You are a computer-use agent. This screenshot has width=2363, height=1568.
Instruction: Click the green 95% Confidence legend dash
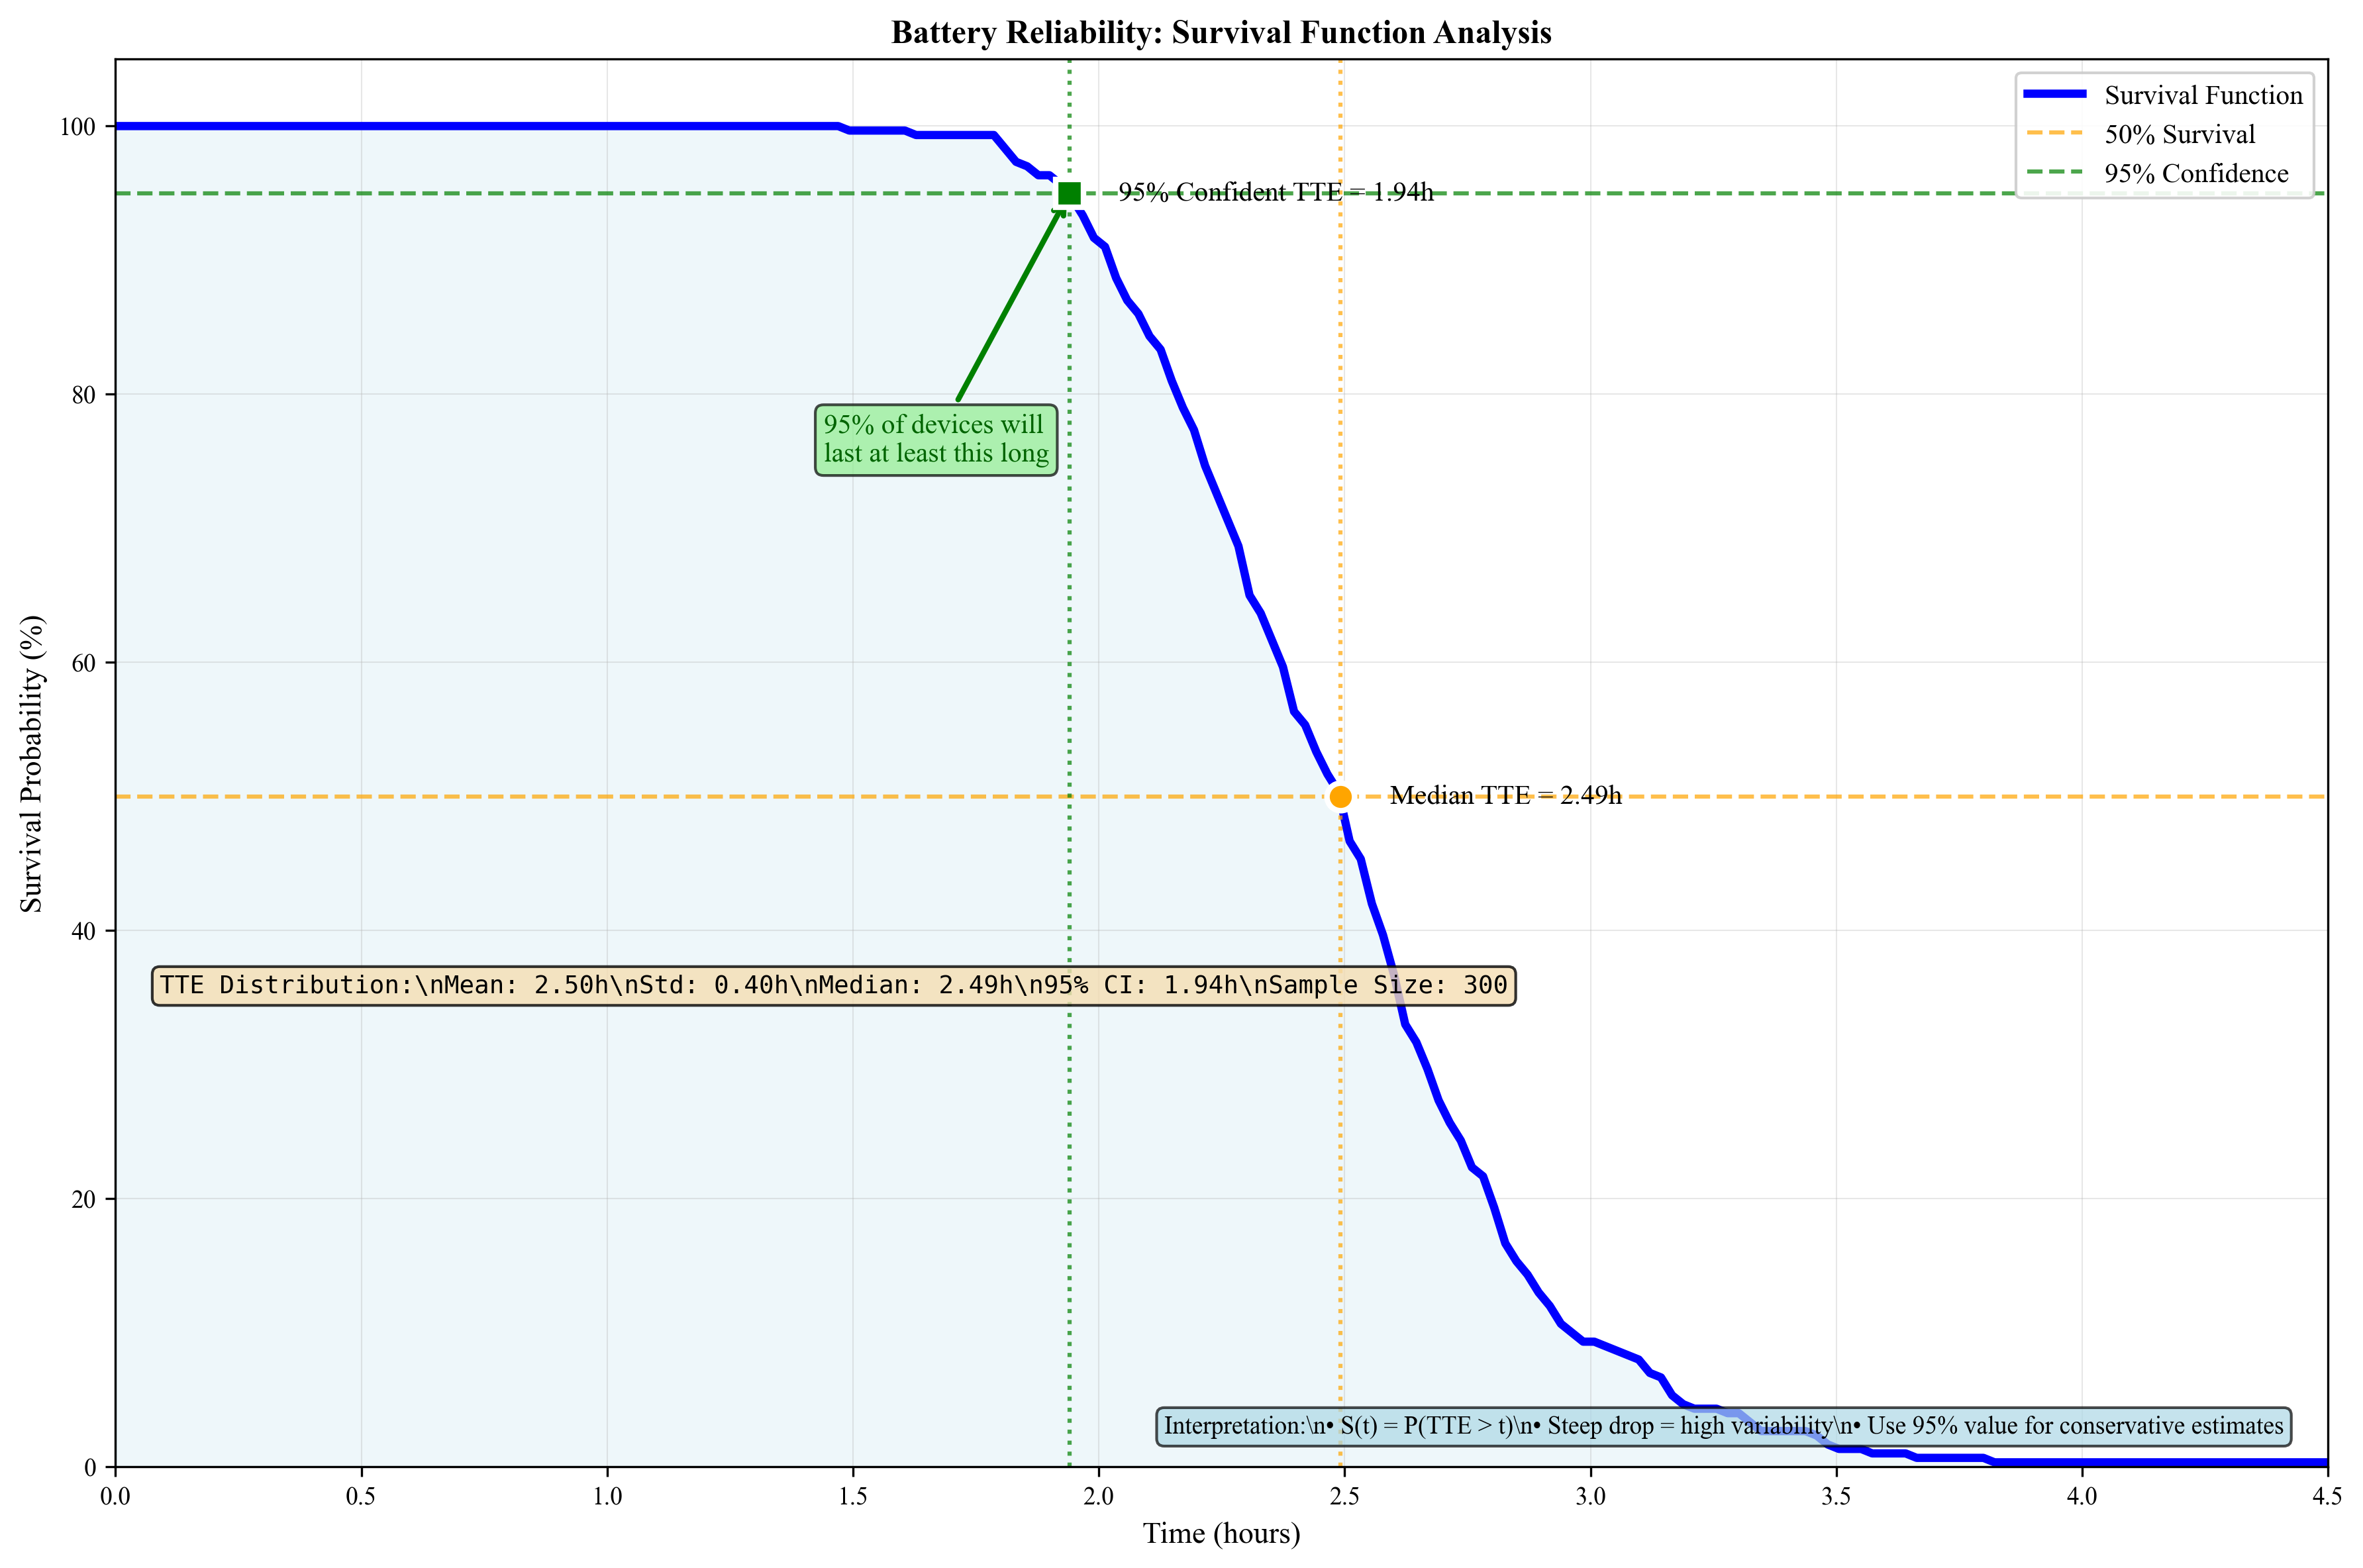(x=2055, y=172)
